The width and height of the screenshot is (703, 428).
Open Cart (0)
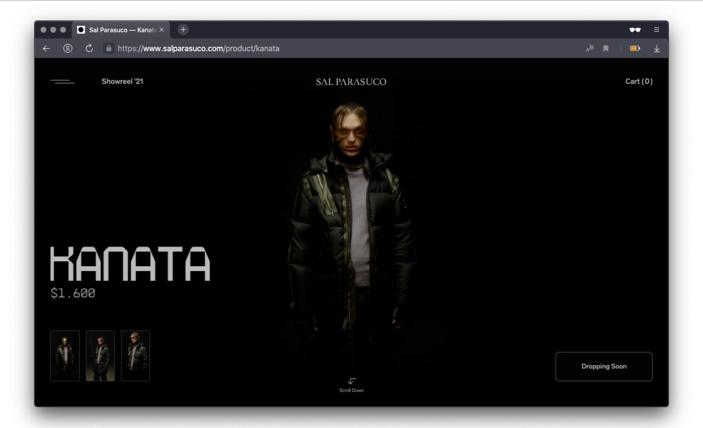coord(639,81)
